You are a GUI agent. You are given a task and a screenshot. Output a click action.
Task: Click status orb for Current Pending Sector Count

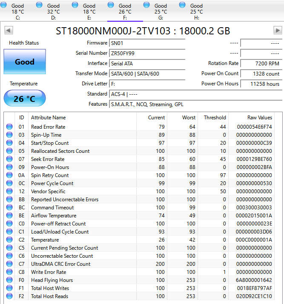pyautogui.click(x=9, y=248)
